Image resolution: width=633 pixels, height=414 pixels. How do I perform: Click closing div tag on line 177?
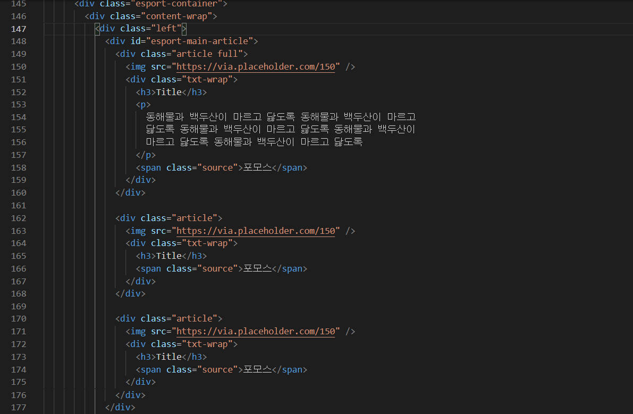tap(120, 407)
